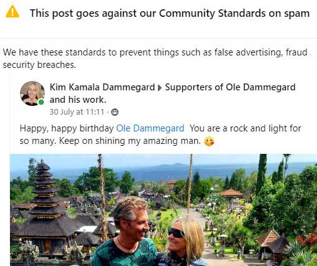Click the Community Standards on spam heading
Image resolution: width=317 pixels, height=266 pixels.
[x=170, y=13]
